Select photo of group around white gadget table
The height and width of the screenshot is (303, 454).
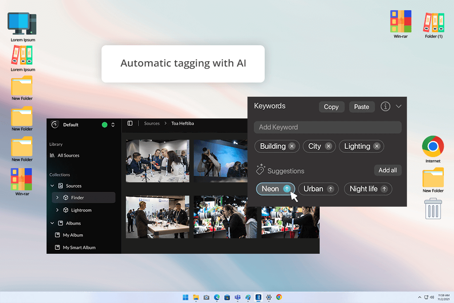tap(157, 161)
